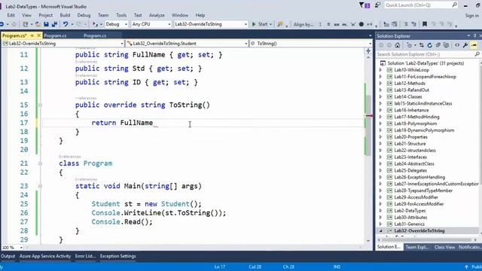The width and height of the screenshot is (482, 271).
Task: Click the Quick Launch magnifier icon
Action: [454, 5]
